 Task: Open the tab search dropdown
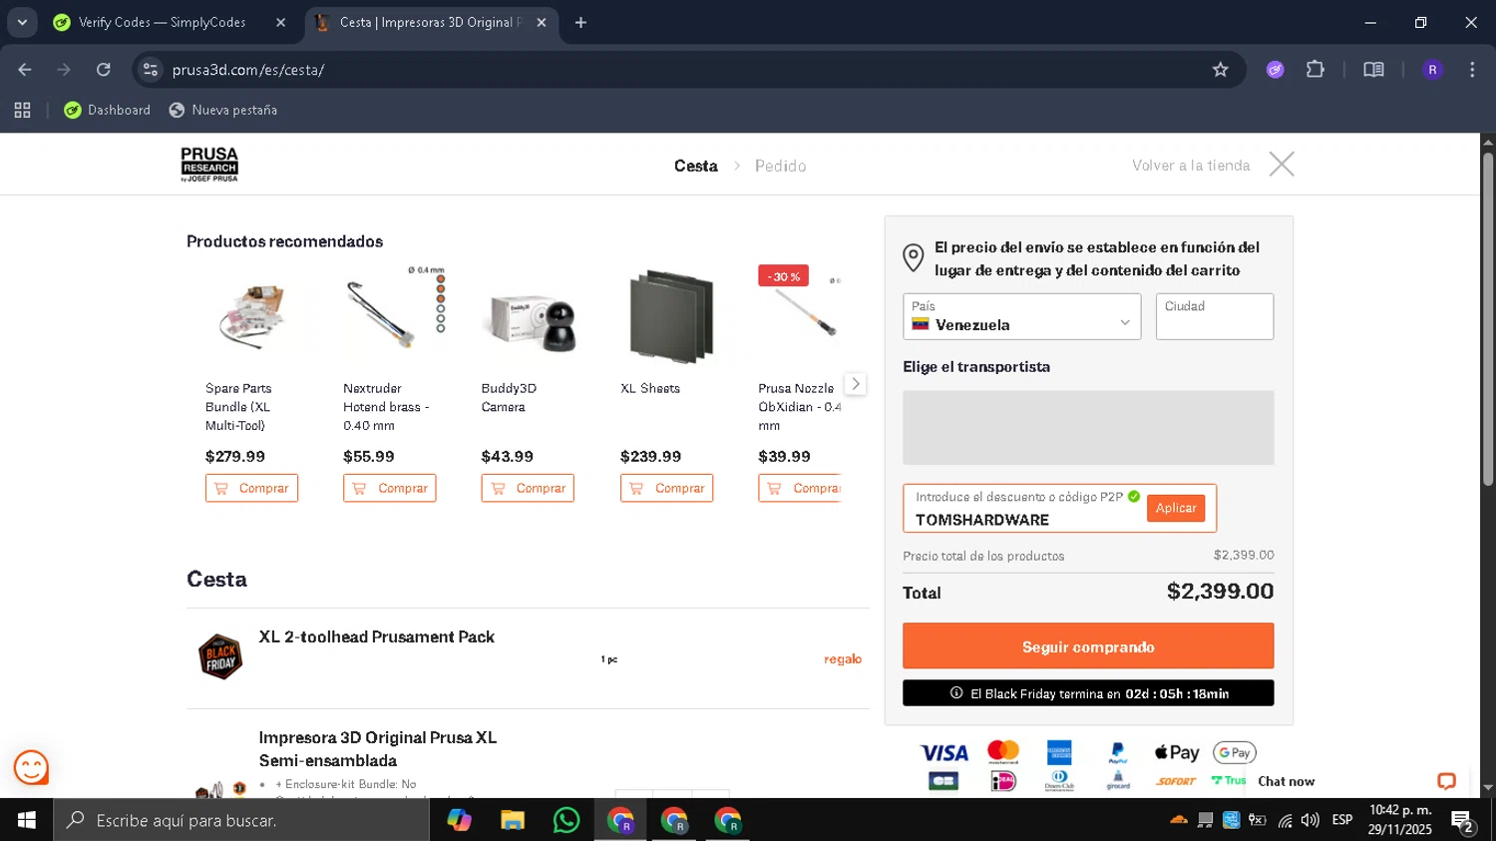[x=22, y=22]
